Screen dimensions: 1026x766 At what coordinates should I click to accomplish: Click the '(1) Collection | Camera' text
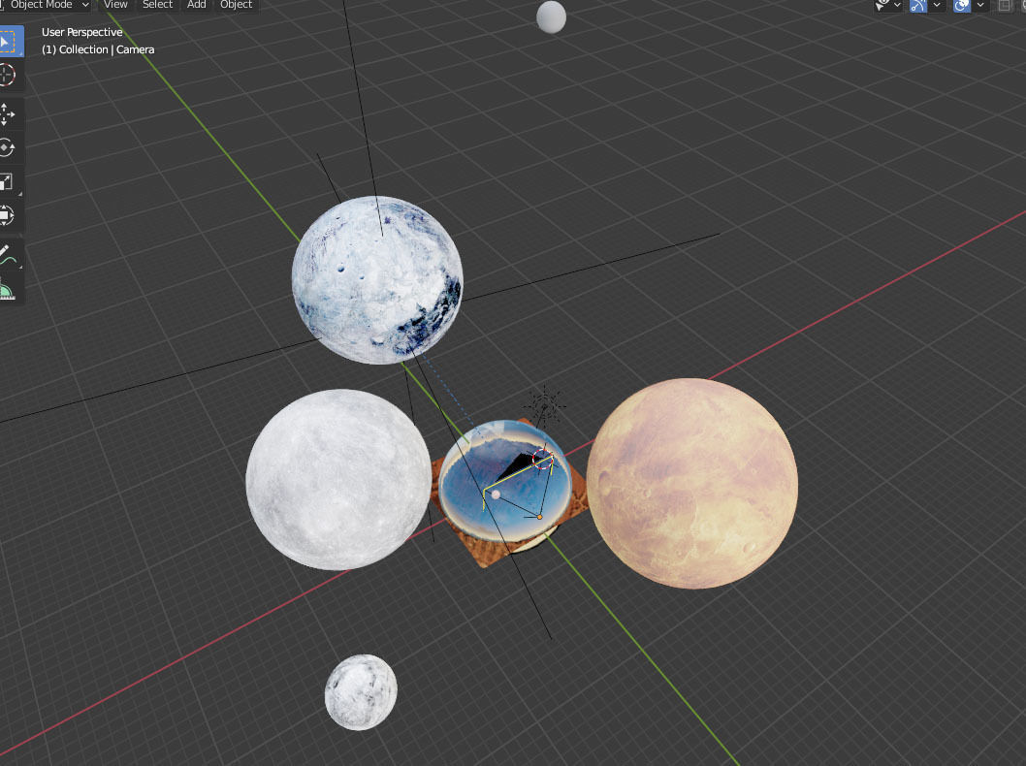(x=98, y=49)
